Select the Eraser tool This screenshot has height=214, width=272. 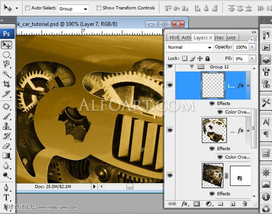tap(7, 146)
